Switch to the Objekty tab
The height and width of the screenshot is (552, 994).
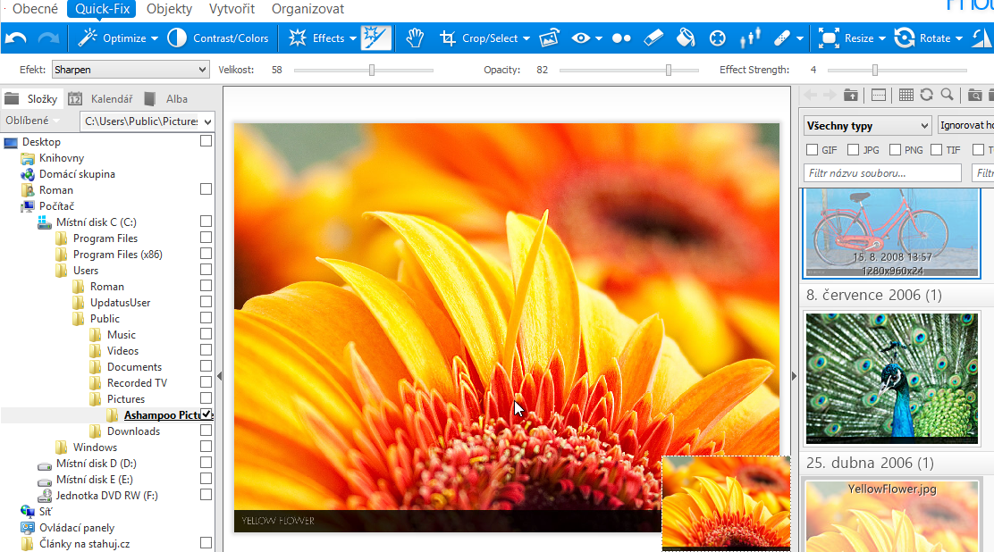tap(169, 9)
